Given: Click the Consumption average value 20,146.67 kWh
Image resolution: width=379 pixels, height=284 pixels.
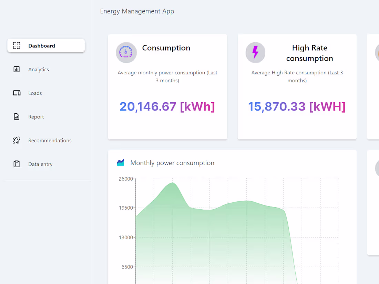Looking at the screenshot, I should coord(167,106).
